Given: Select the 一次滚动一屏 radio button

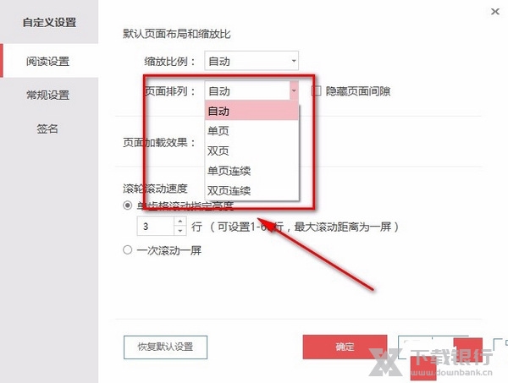Looking at the screenshot, I should coord(128,249).
